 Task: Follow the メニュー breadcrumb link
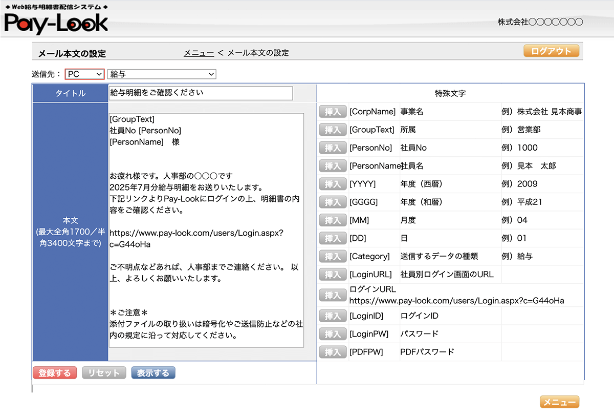pos(199,53)
